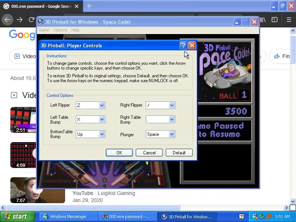Open the browser hamburger menu
Image resolution: width=296 pixels, height=222 pixels.
[289, 20]
